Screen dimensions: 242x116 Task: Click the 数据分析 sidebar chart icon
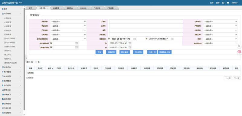3,90
